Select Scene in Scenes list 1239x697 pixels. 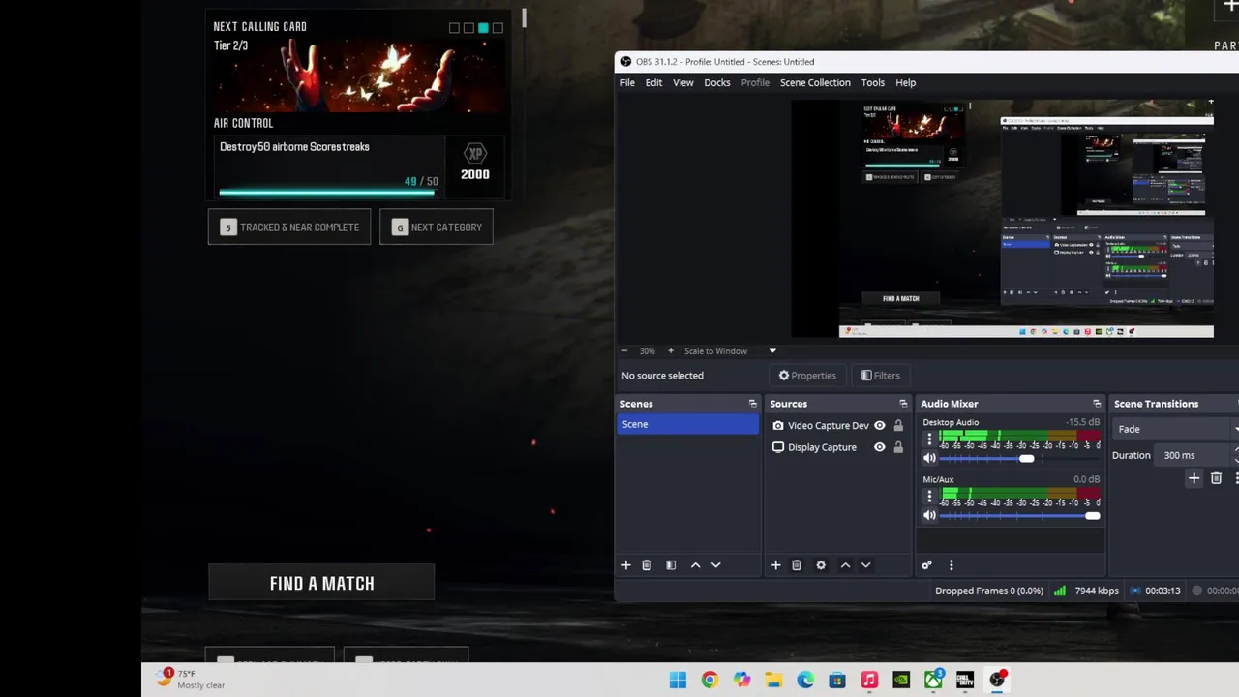688,424
